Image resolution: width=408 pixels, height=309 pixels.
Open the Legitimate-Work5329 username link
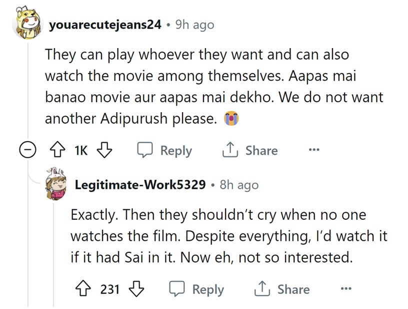click(x=140, y=185)
